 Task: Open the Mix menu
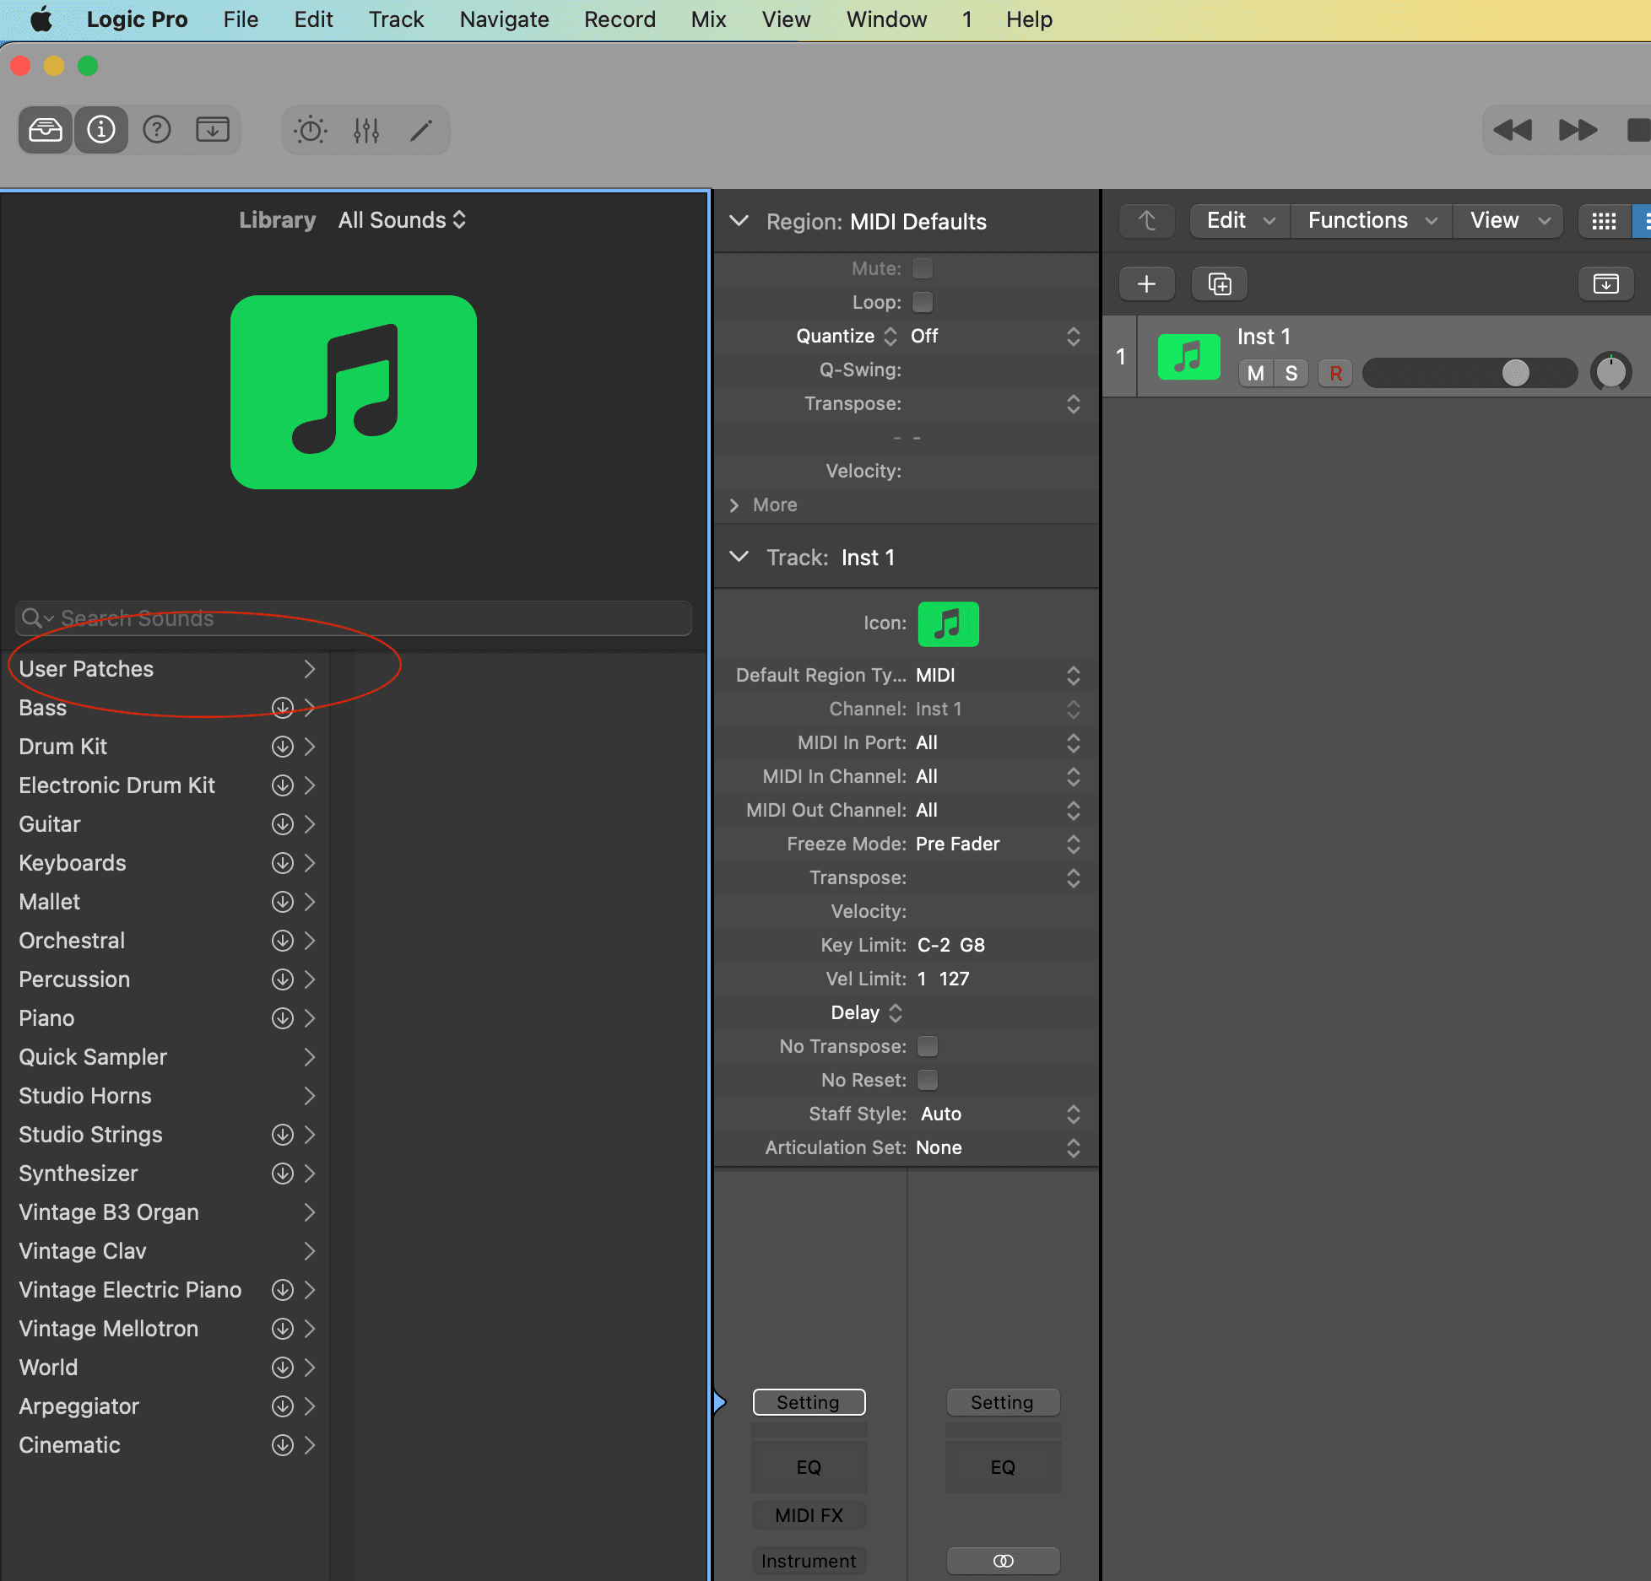coord(708,19)
